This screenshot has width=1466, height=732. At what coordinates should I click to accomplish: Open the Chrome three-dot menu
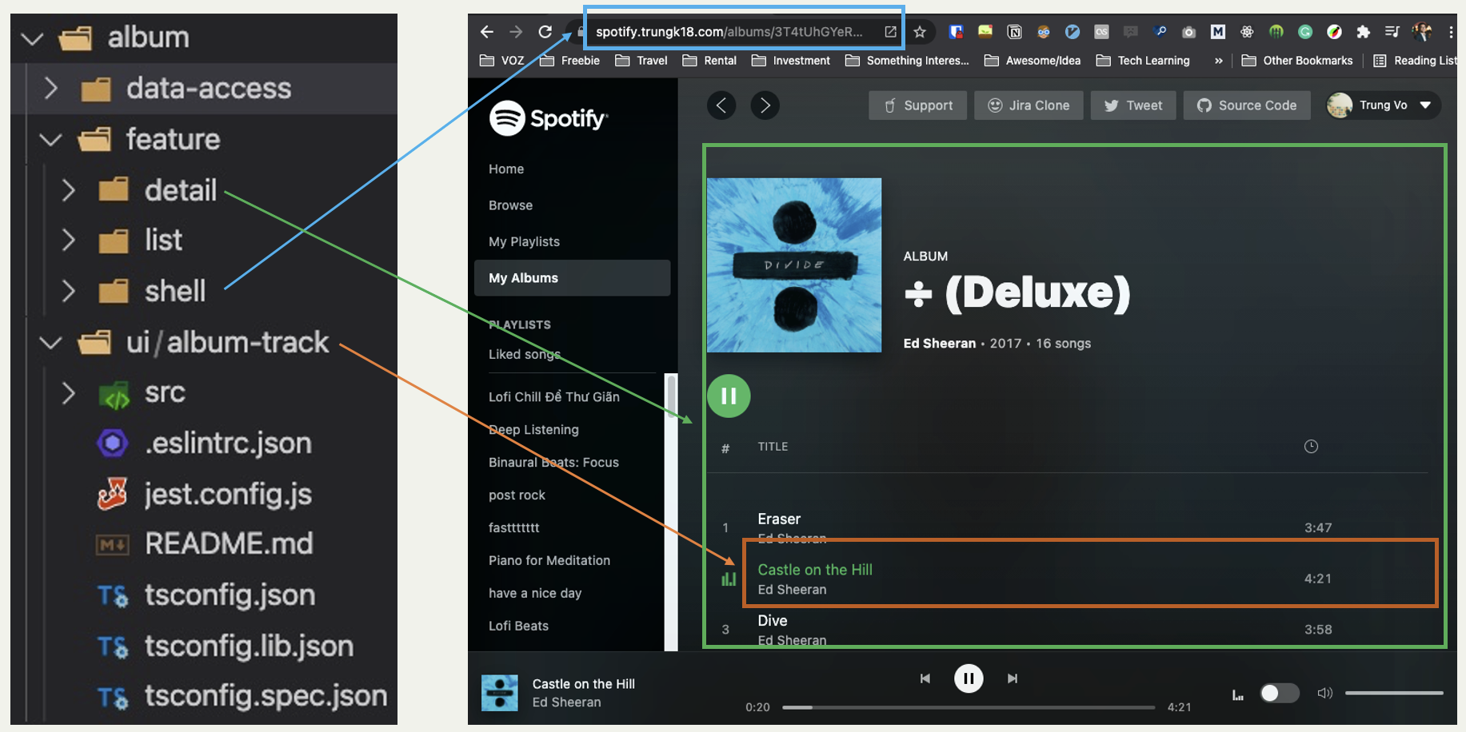pos(1451,32)
